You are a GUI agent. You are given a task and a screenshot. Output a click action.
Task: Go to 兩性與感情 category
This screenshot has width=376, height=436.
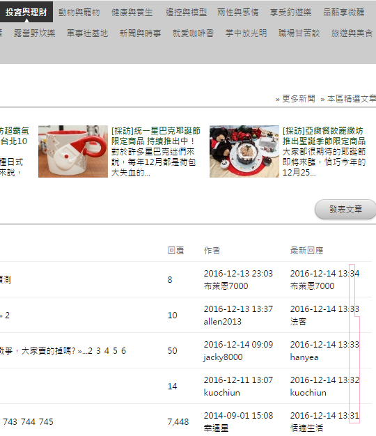pos(238,13)
